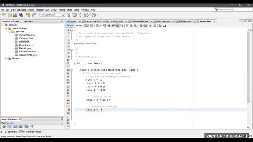Image resolution: width=253 pixels, height=142 pixels.
Task: Open the Debug Project dropdown arrow
Action: [x=90, y=15]
